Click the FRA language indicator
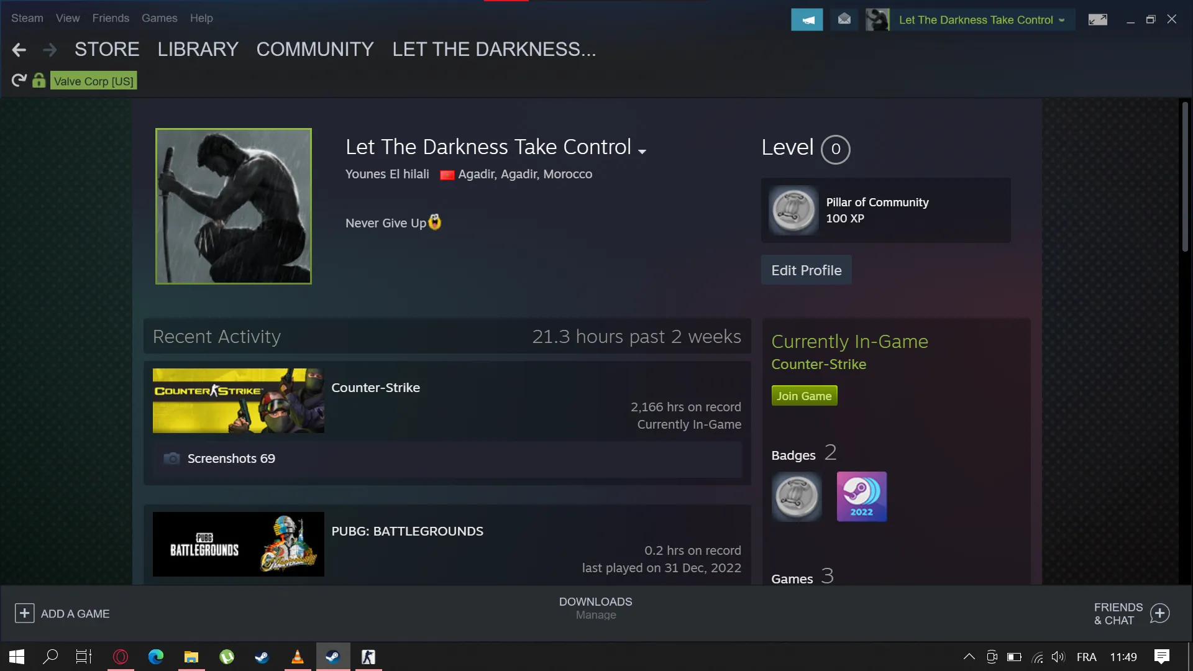The width and height of the screenshot is (1193, 671). (x=1087, y=657)
